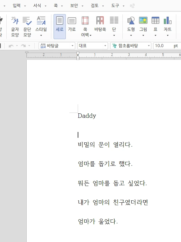181x242 pixels.
Task: Expand the undo history dropdown arrow
Action: pos(17,46)
